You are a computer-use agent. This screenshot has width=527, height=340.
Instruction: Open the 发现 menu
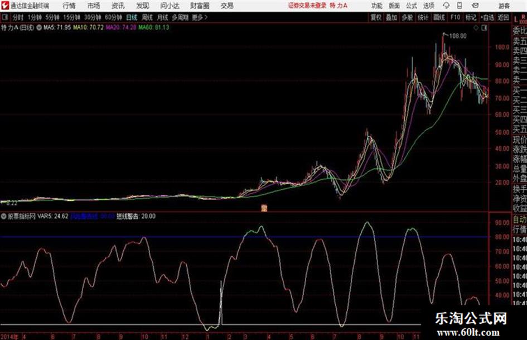pos(143,6)
